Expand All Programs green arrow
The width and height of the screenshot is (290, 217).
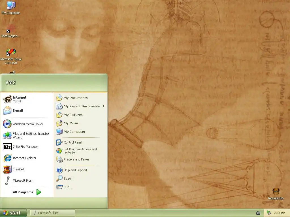tap(39, 192)
